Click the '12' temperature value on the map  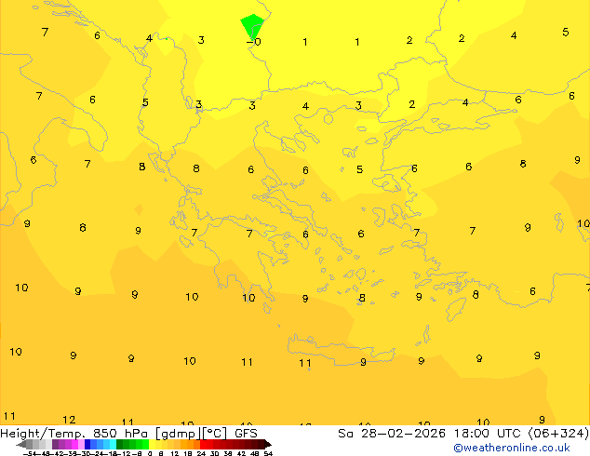[x=69, y=420]
